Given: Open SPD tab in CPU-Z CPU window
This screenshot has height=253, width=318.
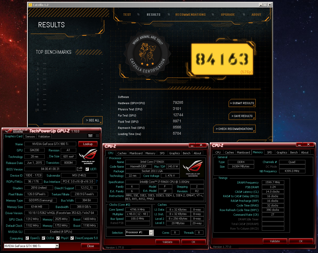Looking at the screenshot, I should tap(162, 153).
